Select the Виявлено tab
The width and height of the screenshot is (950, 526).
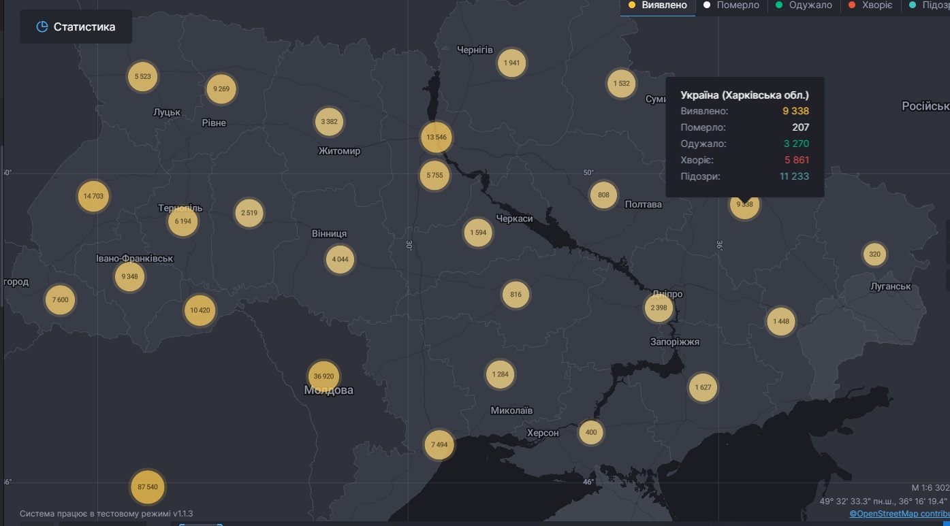pyautogui.click(x=658, y=5)
